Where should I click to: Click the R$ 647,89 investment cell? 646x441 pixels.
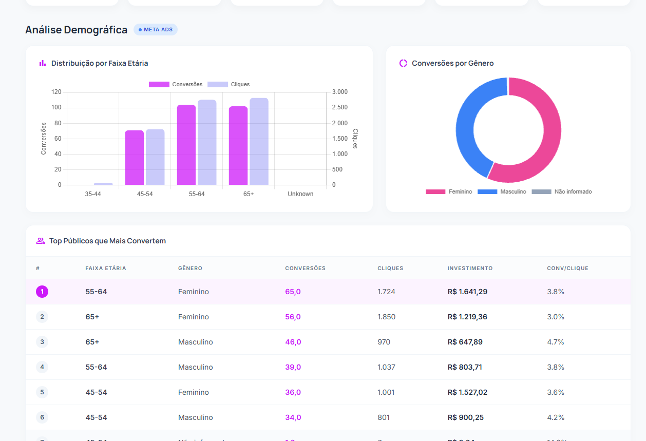click(465, 342)
